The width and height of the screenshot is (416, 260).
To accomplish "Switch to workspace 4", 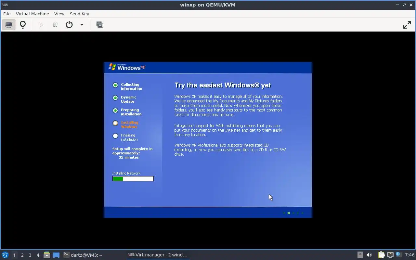I will [38, 255].
